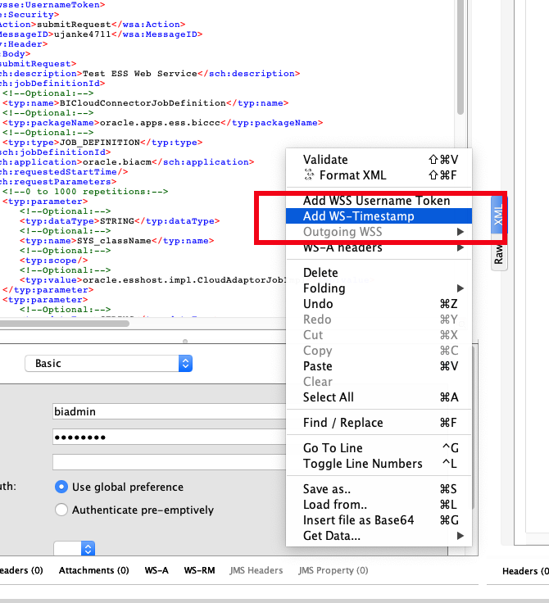549x603 pixels.
Task: Open the Basic authorization dropdown
Action: pyautogui.click(x=108, y=364)
